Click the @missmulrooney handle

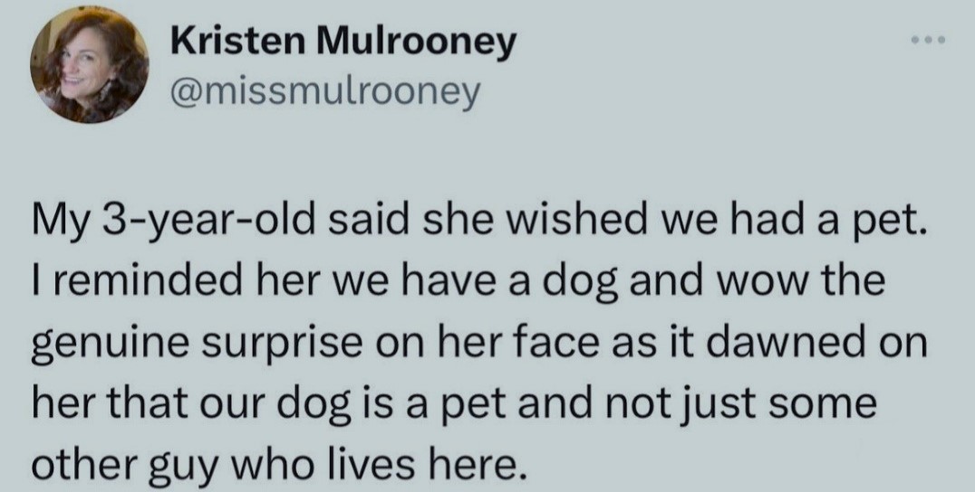[x=323, y=90]
